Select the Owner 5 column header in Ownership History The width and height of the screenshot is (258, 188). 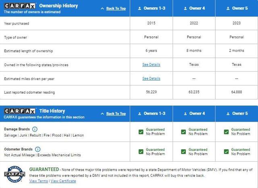pos(237,8)
